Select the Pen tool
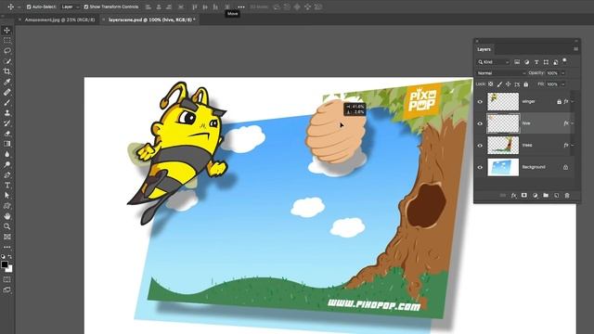Viewport: 594px width, 334px height. [x=6, y=175]
